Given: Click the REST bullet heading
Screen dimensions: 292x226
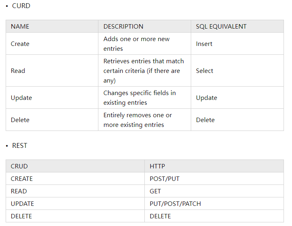Looking at the screenshot, I should (19, 145).
